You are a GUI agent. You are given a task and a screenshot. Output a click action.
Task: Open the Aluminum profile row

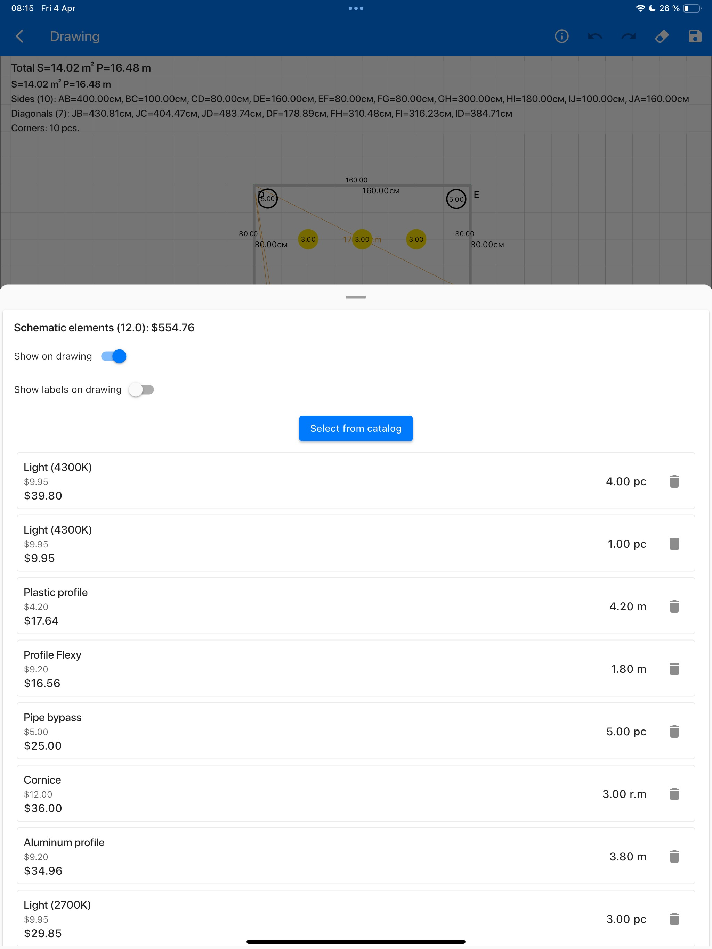[x=356, y=856]
